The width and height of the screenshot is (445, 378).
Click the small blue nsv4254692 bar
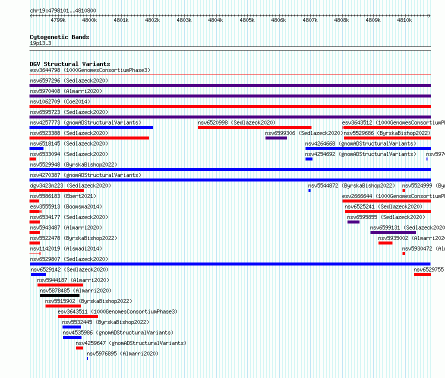point(309,159)
